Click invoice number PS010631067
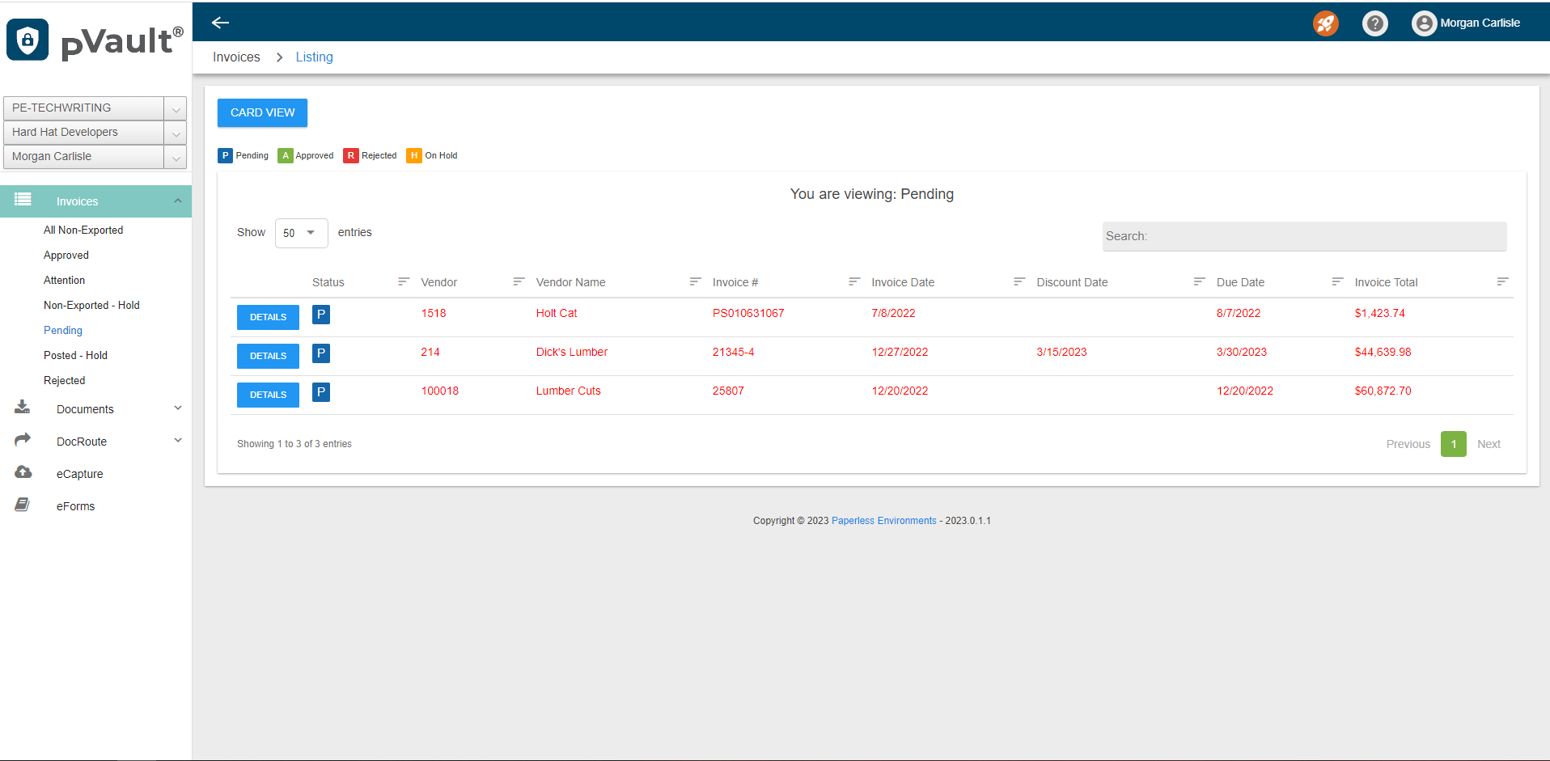 click(x=748, y=313)
